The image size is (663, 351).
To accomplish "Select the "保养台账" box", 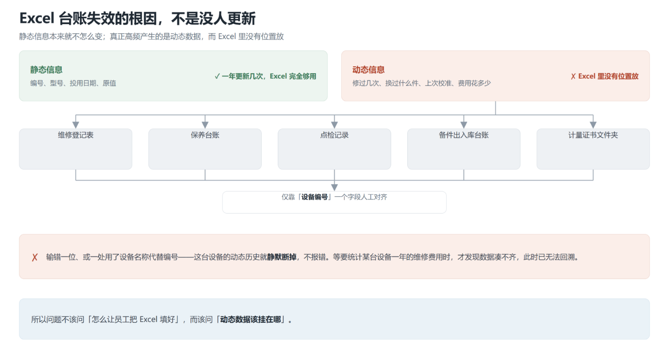I will click(x=205, y=149).
